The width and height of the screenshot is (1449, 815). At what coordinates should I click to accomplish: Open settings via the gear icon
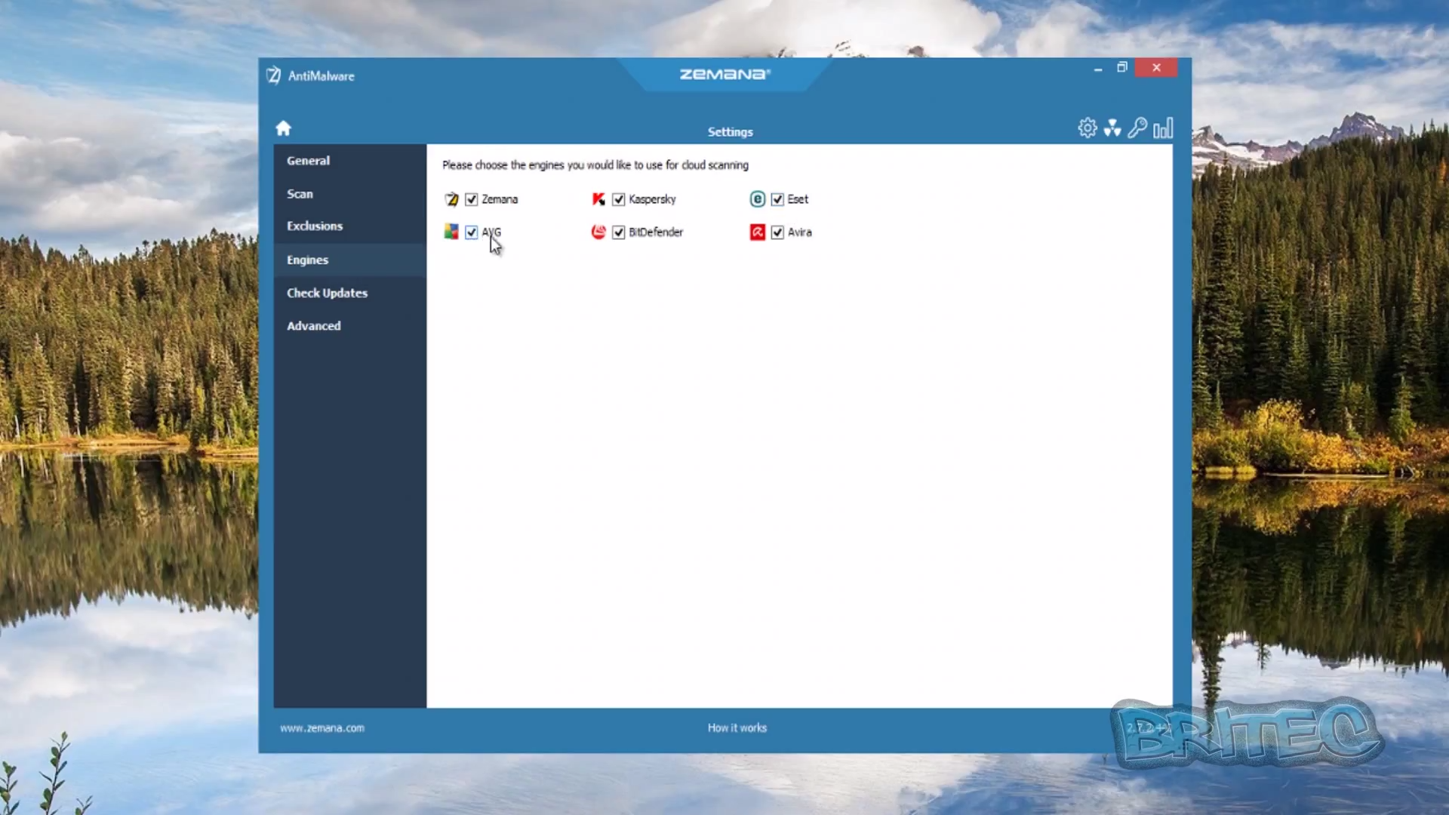[x=1087, y=128]
